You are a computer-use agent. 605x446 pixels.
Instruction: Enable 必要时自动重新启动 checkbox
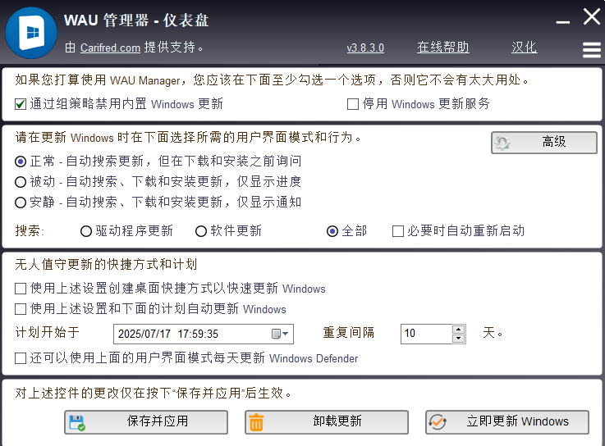click(398, 231)
